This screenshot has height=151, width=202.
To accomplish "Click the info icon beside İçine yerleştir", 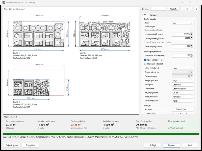I will pos(162,60).
